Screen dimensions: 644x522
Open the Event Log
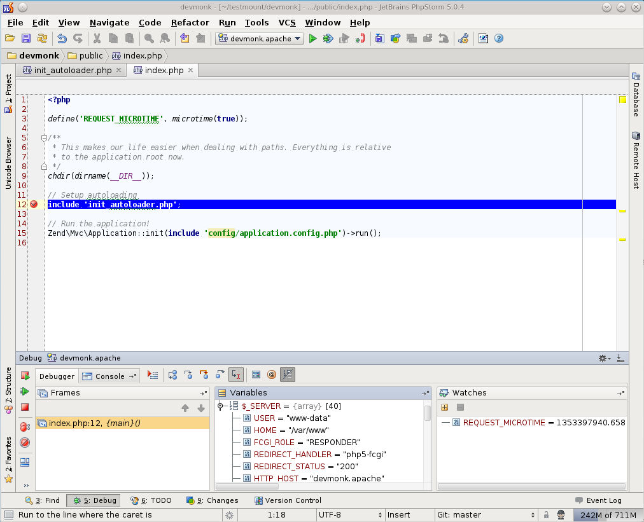[x=598, y=500]
